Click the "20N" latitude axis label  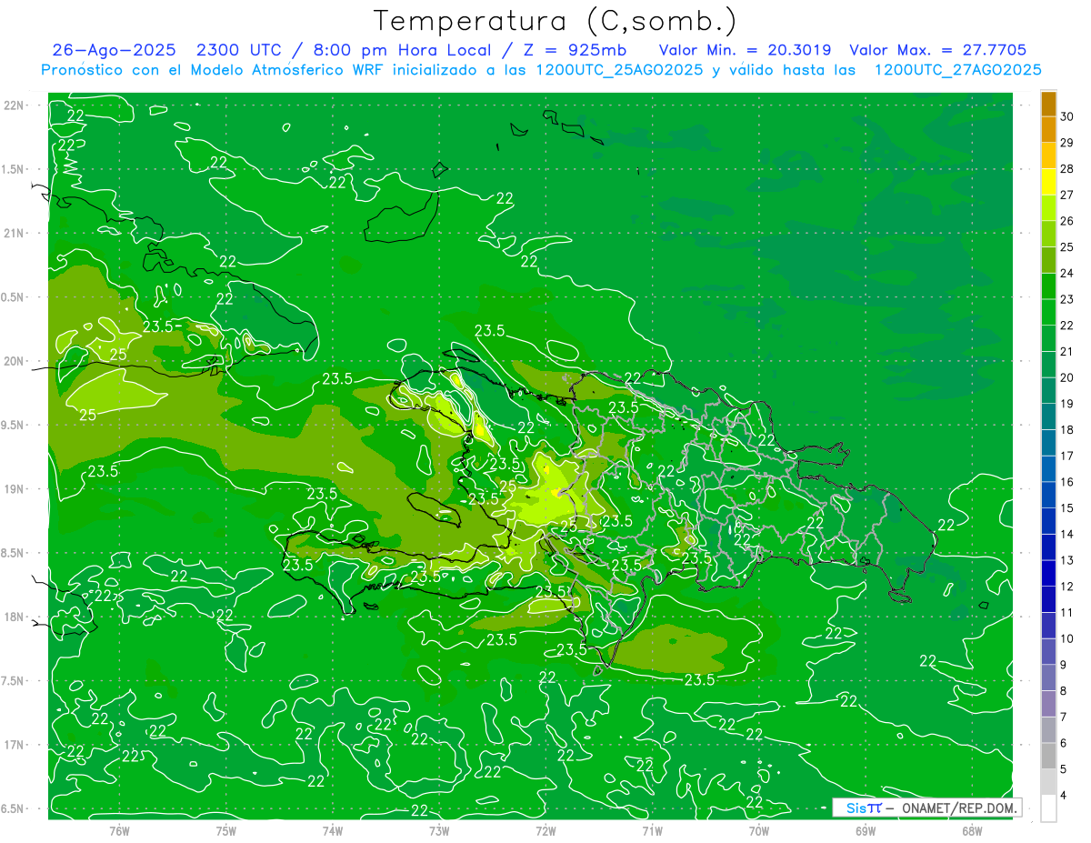point(13,362)
